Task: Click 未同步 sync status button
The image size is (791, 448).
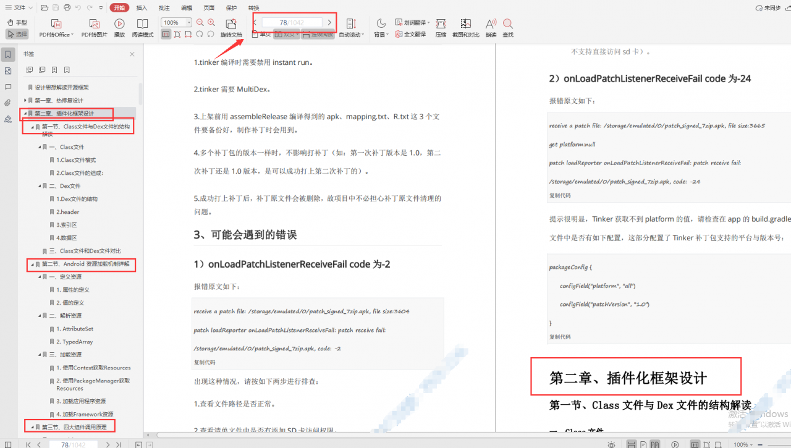Action: point(769,7)
